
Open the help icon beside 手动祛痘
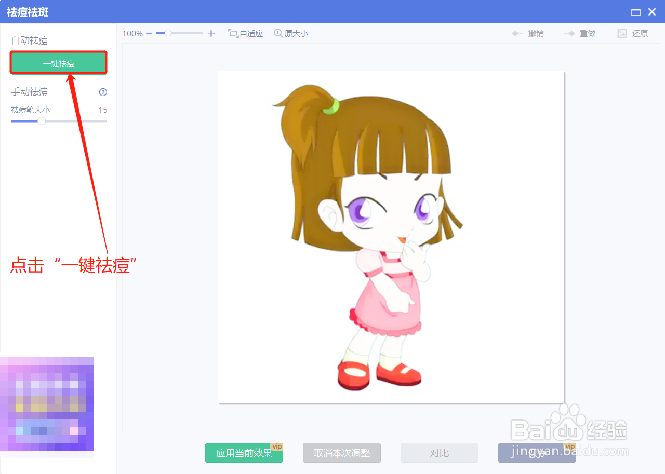click(103, 92)
